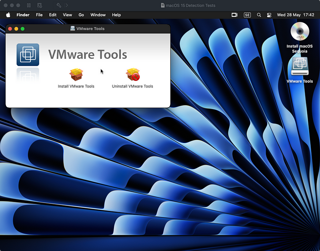
Task: Click the screen mirroring menu bar icon
Action: coord(234,15)
